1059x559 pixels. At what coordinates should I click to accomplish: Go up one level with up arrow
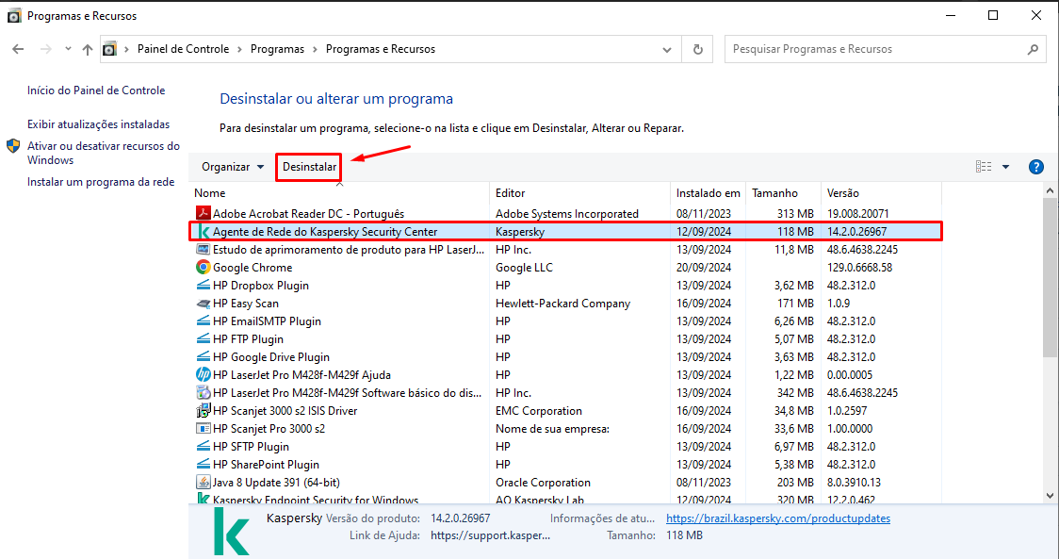pos(87,49)
